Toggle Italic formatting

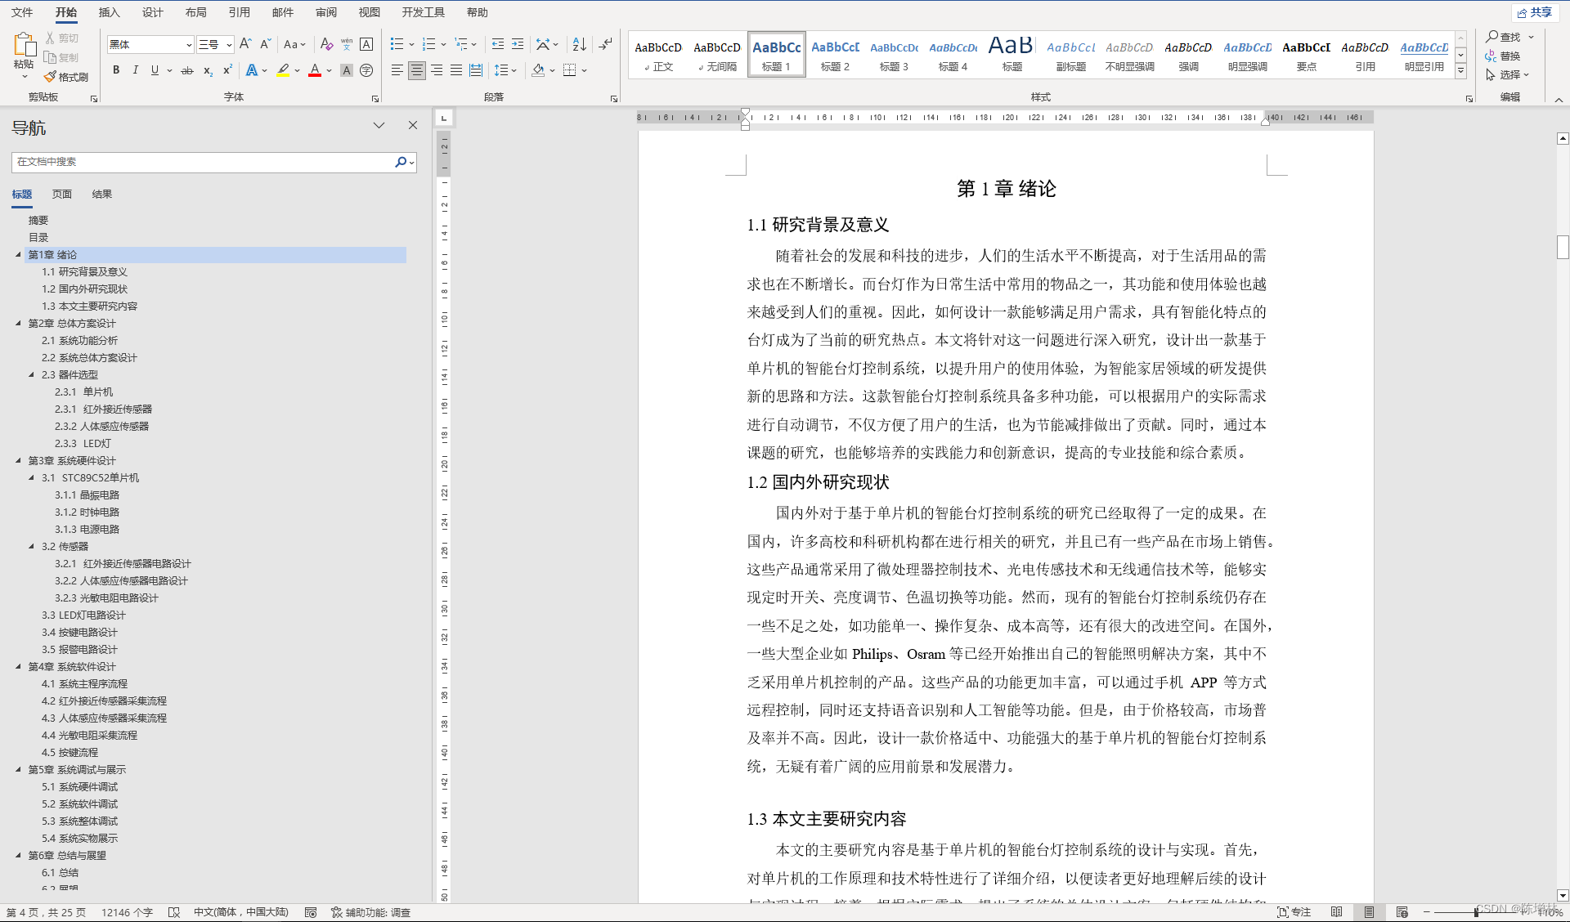pyautogui.click(x=136, y=71)
